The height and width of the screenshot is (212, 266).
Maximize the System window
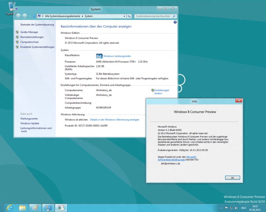165,9
